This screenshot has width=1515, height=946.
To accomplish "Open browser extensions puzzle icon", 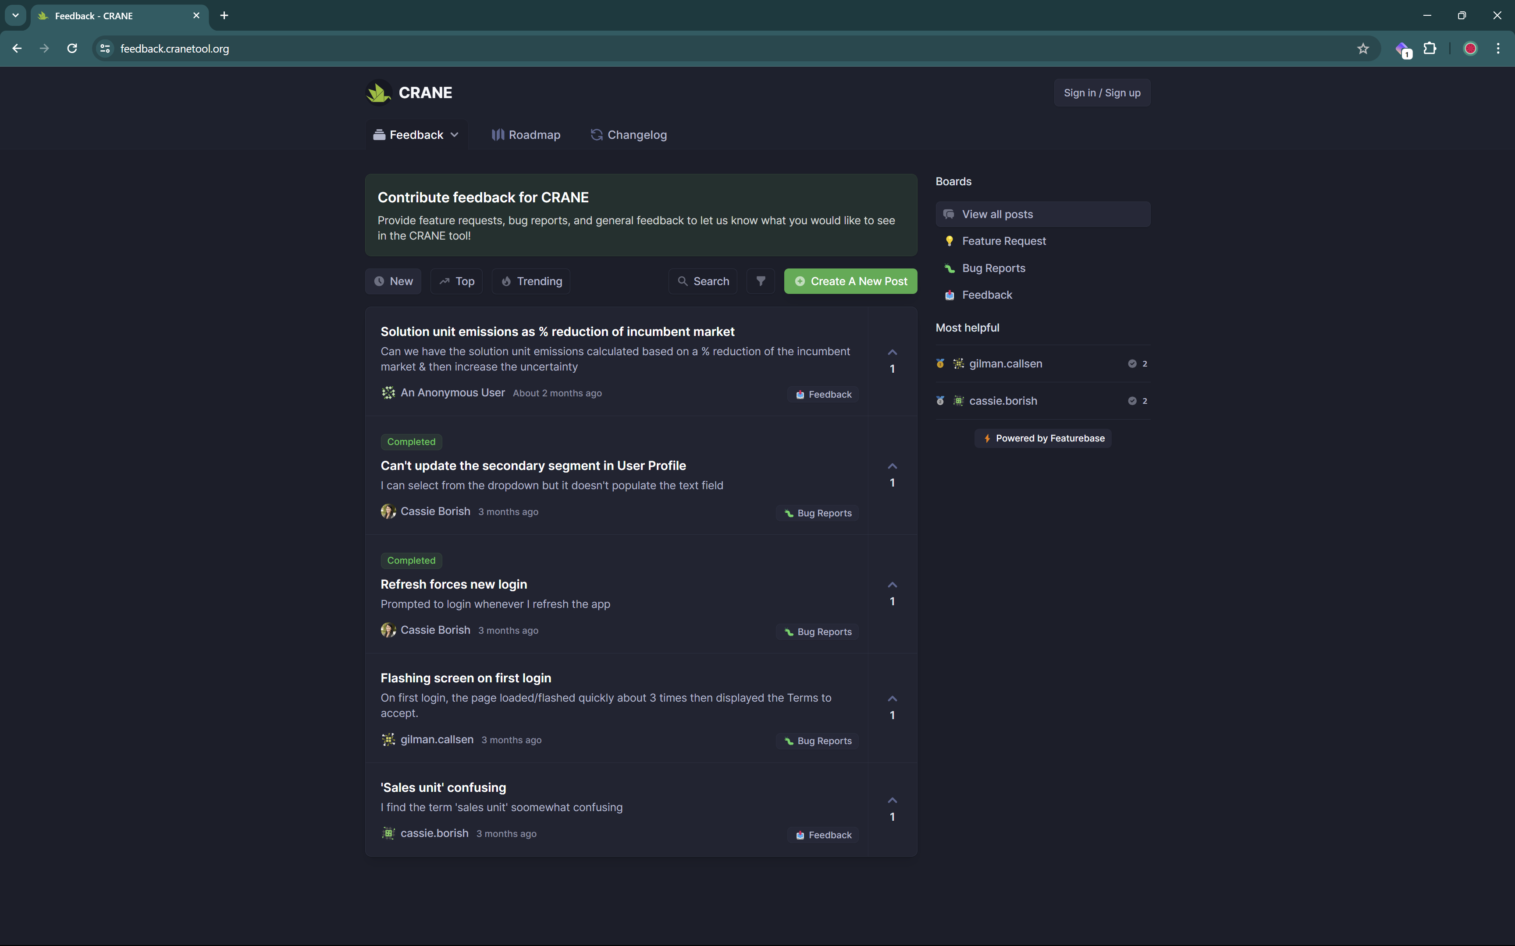I will 1430,49.
